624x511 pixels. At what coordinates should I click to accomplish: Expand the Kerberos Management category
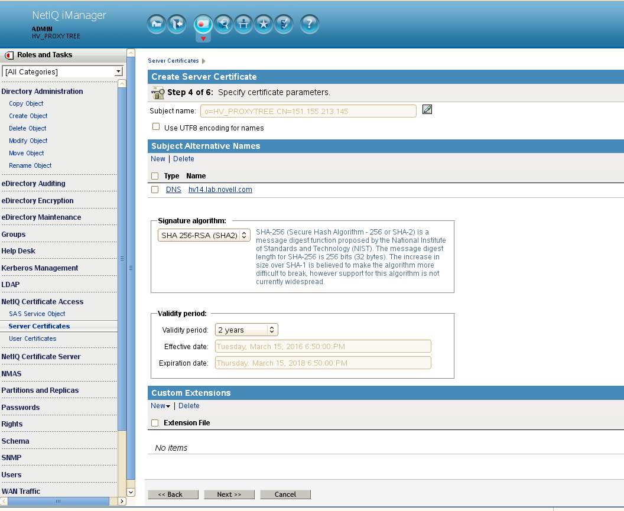[40, 268]
